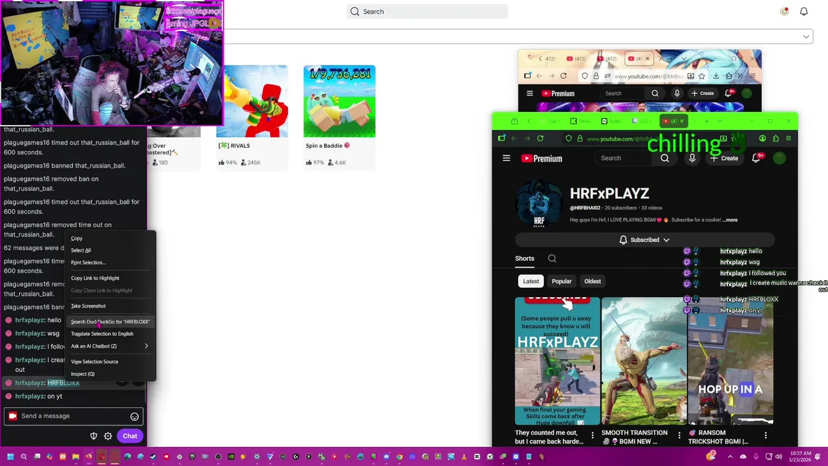Reload page in green browser window

[540, 139]
